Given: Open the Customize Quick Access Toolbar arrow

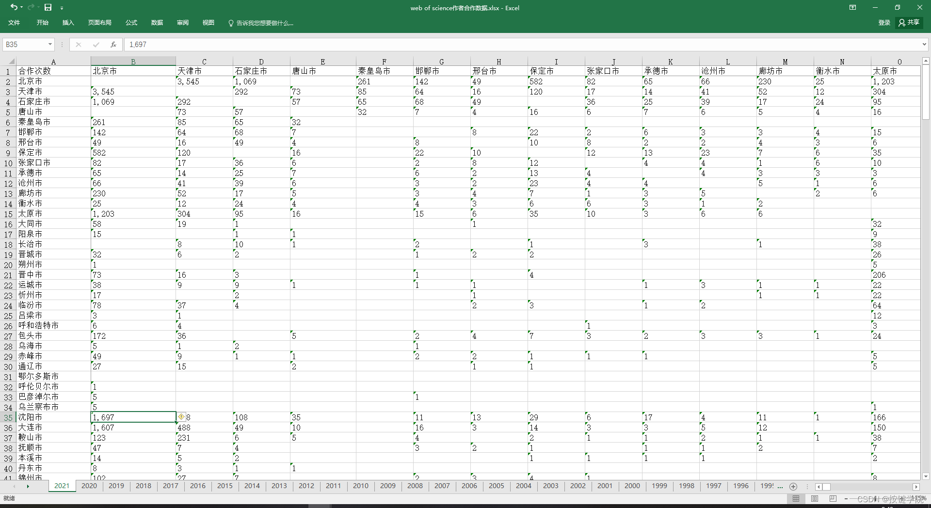Looking at the screenshot, I should click(x=62, y=8).
